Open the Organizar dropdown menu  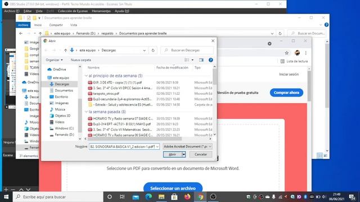(x=54, y=60)
